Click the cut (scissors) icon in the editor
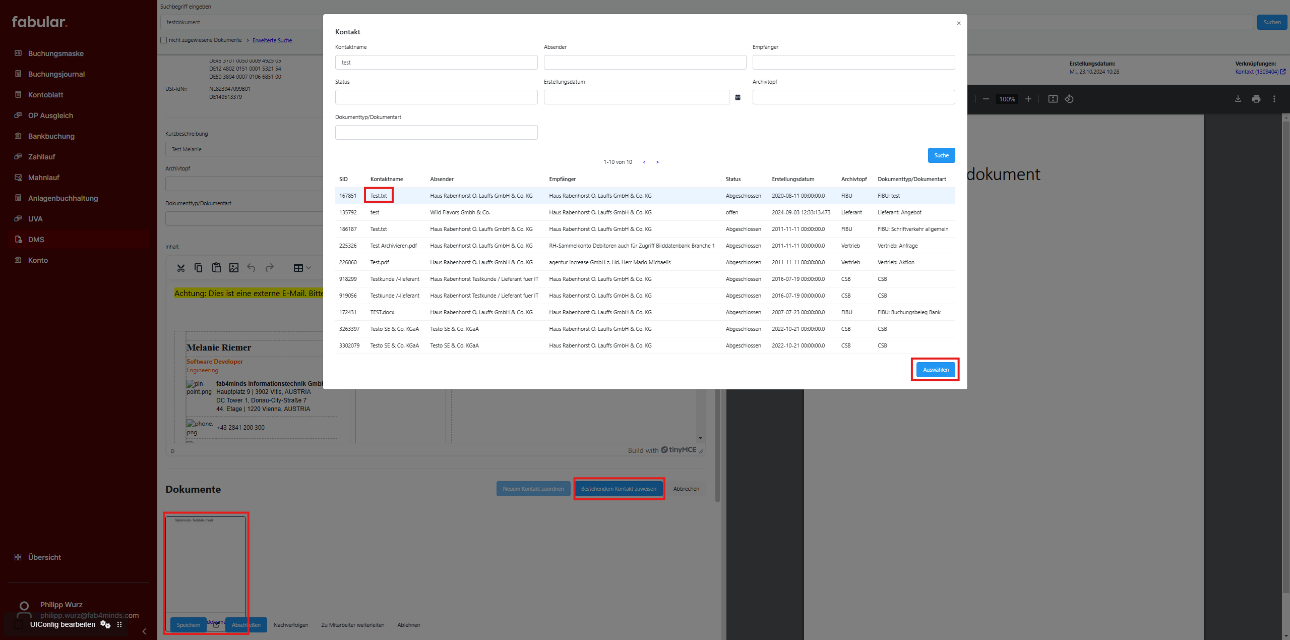The width and height of the screenshot is (1290, 640). click(x=181, y=268)
